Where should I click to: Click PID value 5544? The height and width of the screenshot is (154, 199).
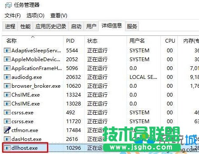[x=72, y=51]
